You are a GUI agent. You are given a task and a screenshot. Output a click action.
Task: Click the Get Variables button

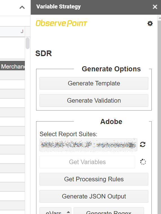coord(87,162)
